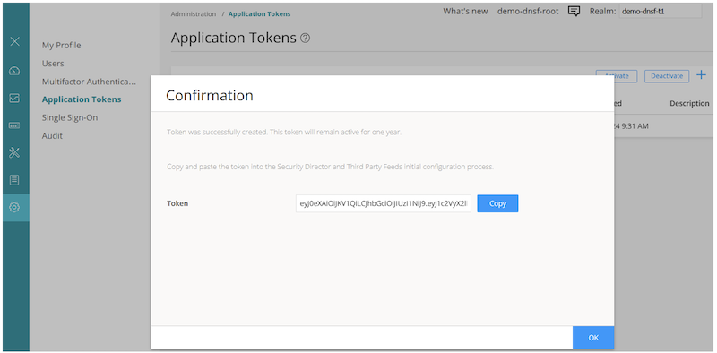Screen dimensions: 717x353
Task: Click the Deactivate button
Action: point(667,76)
